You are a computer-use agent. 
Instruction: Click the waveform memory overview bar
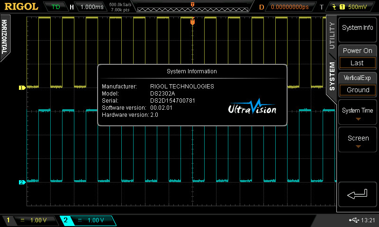click(x=193, y=9)
